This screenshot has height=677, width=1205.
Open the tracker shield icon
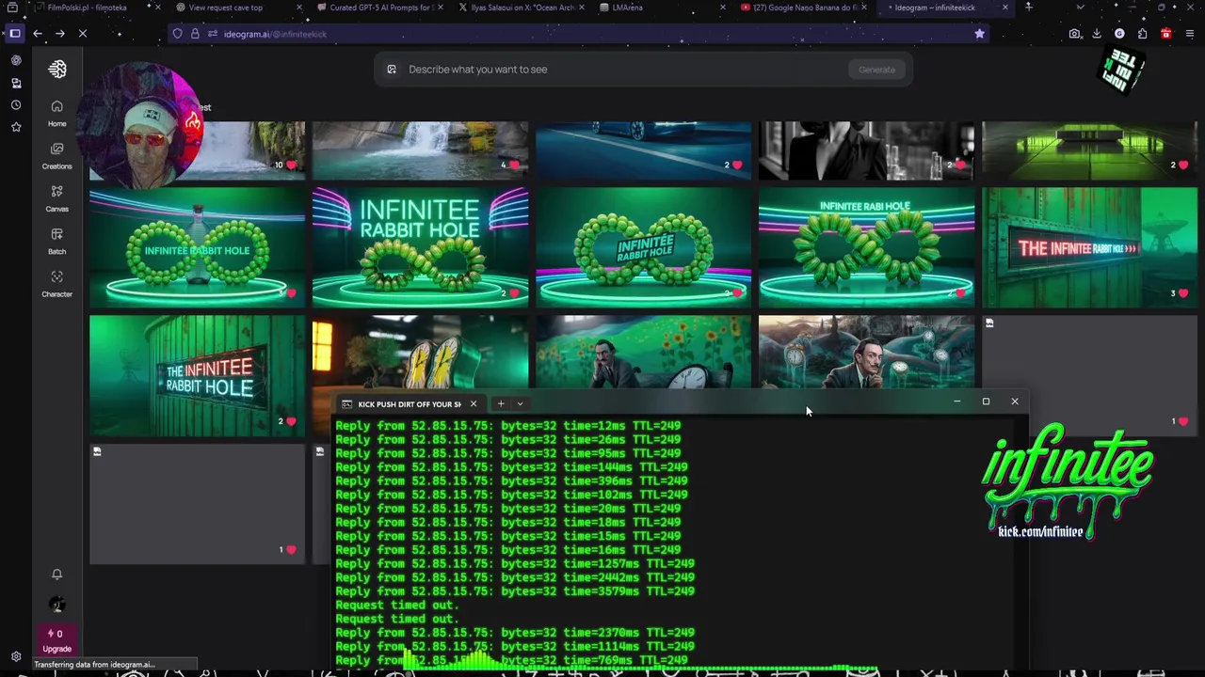[x=177, y=34]
